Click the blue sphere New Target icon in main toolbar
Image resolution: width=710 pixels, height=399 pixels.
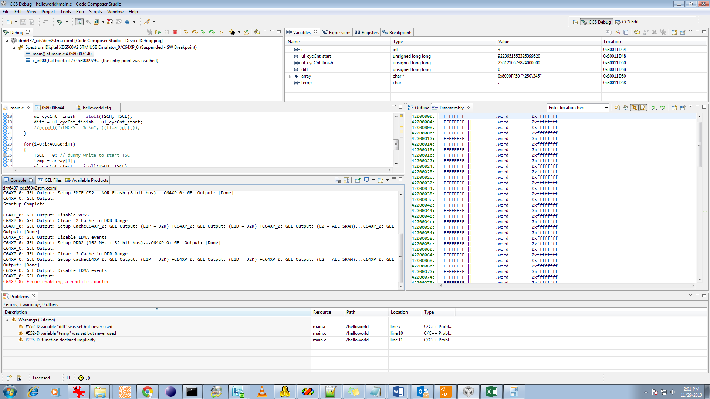[x=128, y=22]
